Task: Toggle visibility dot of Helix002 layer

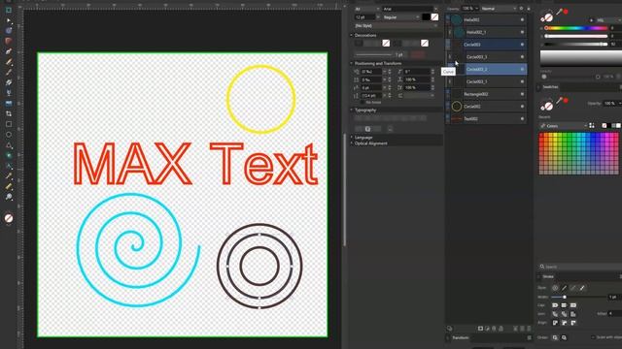Action: [x=522, y=19]
